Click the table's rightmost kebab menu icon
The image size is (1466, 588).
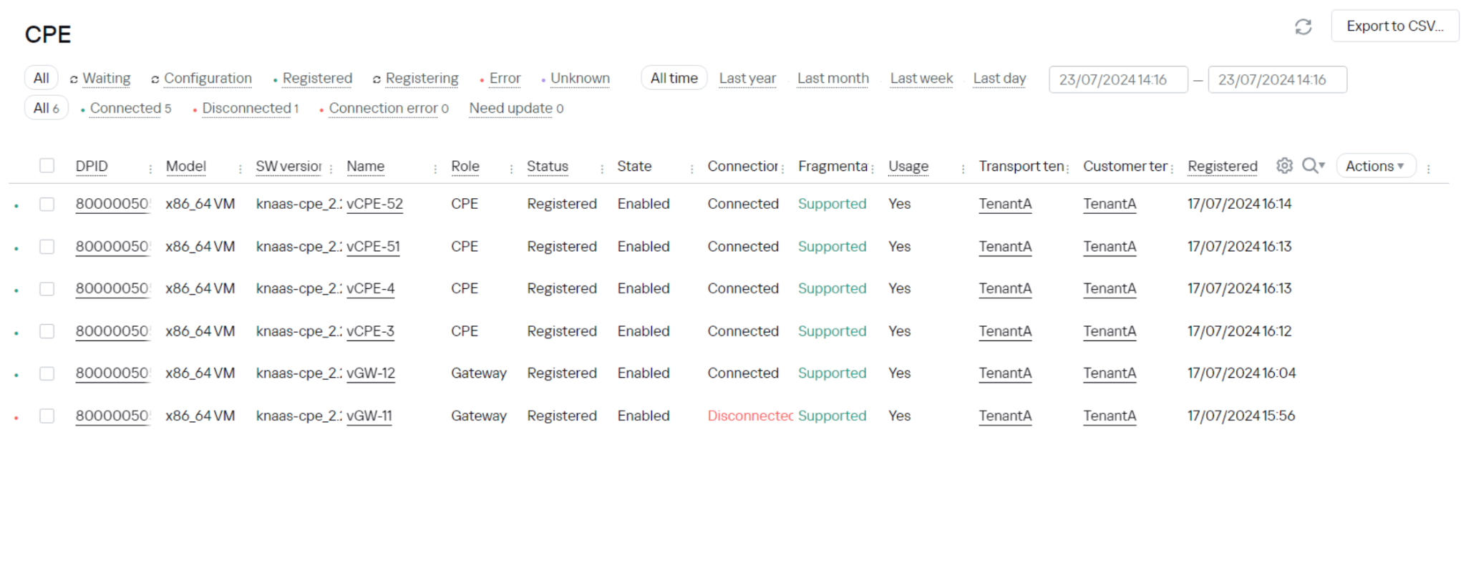click(1428, 169)
